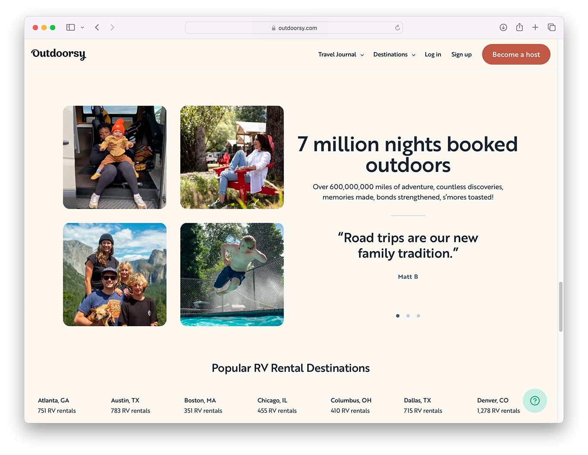This screenshot has width=588, height=455.
Task: Open the sidebar options chevron in Safari
Action: (x=82, y=28)
